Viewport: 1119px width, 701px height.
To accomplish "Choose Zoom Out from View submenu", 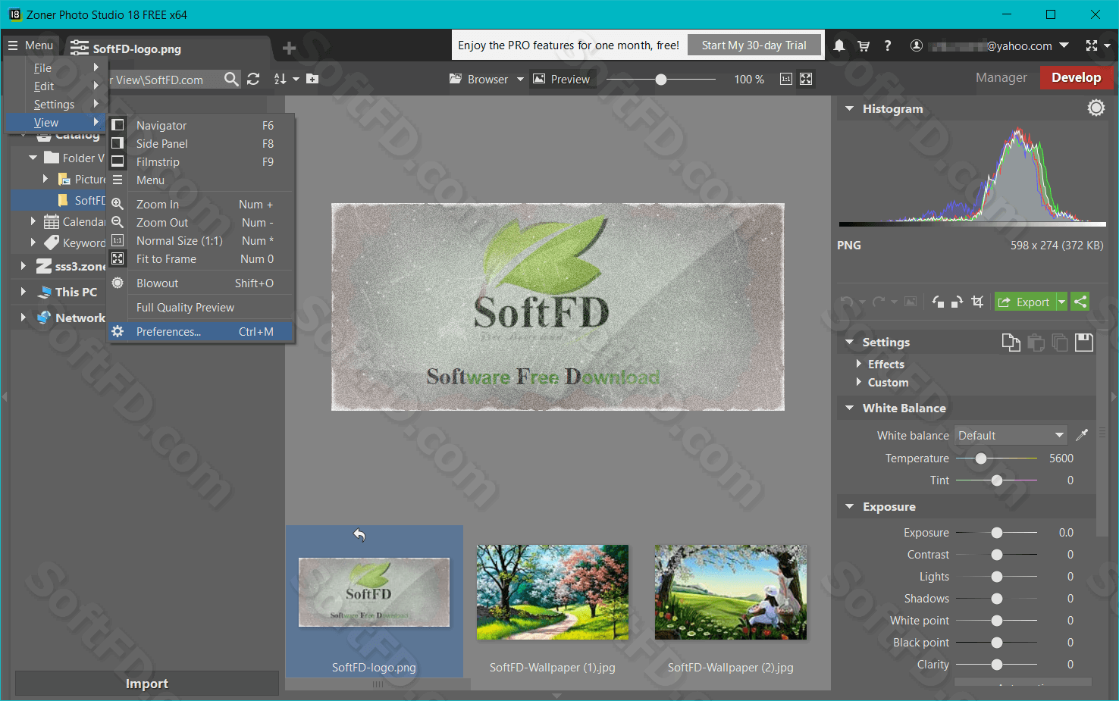I will point(201,223).
